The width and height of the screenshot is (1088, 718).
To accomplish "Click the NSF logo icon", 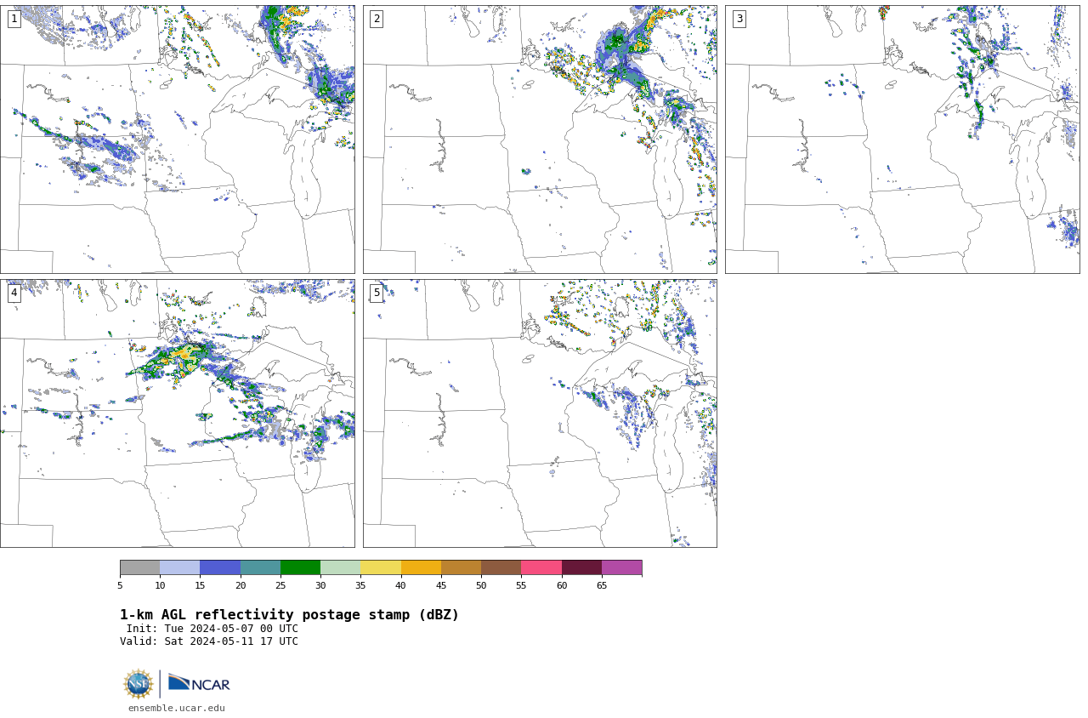I will pyautogui.click(x=139, y=684).
